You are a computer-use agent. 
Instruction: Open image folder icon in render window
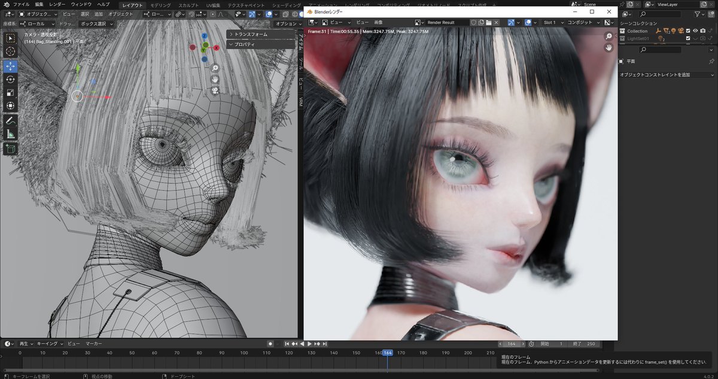[x=488, y=22]
